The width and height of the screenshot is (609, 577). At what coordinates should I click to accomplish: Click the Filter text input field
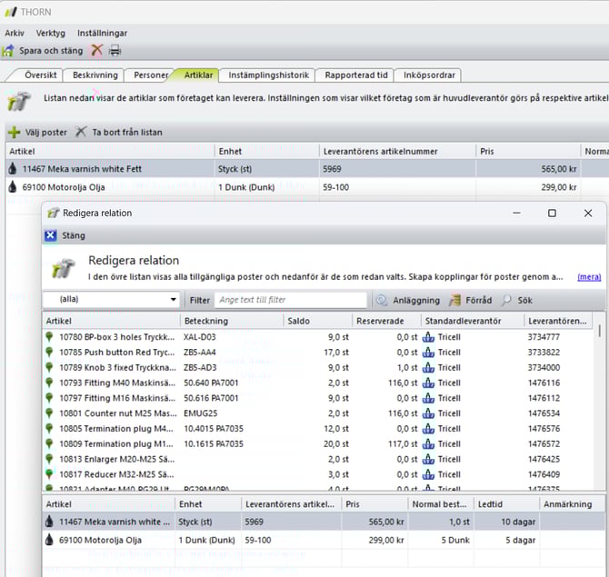pyautogui.click(x=291, y=300)
